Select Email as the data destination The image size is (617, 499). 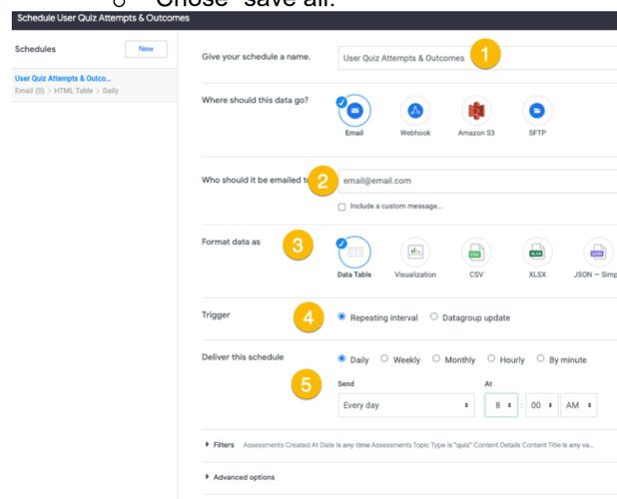point(354,111)
